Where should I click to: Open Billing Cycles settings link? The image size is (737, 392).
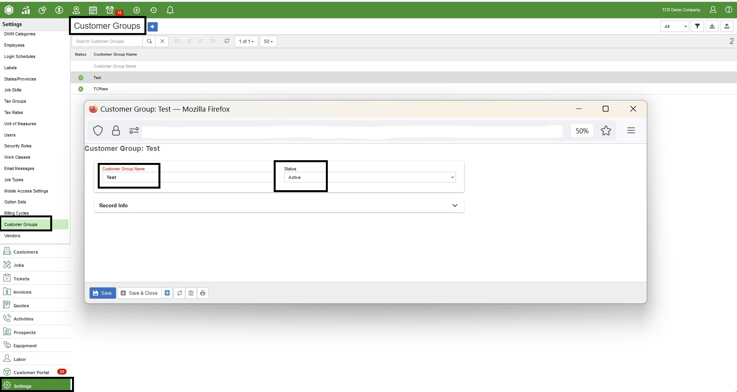point(16,213)
